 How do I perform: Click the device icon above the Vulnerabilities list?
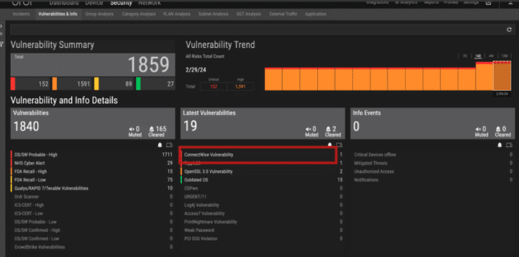point(169,145)
